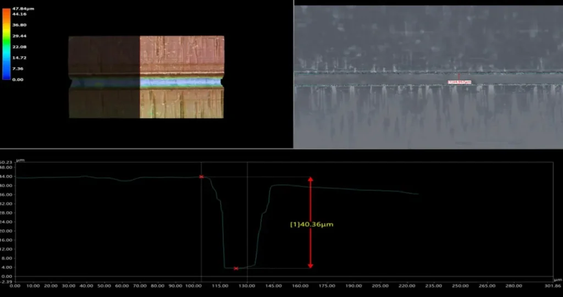Click the 44.00 tick on vertical axis

click(x=7, y=177)
